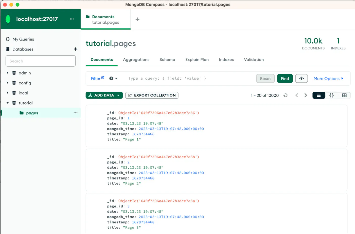
Task: Collapse the tutorial database
Action: tap(8, 103)
